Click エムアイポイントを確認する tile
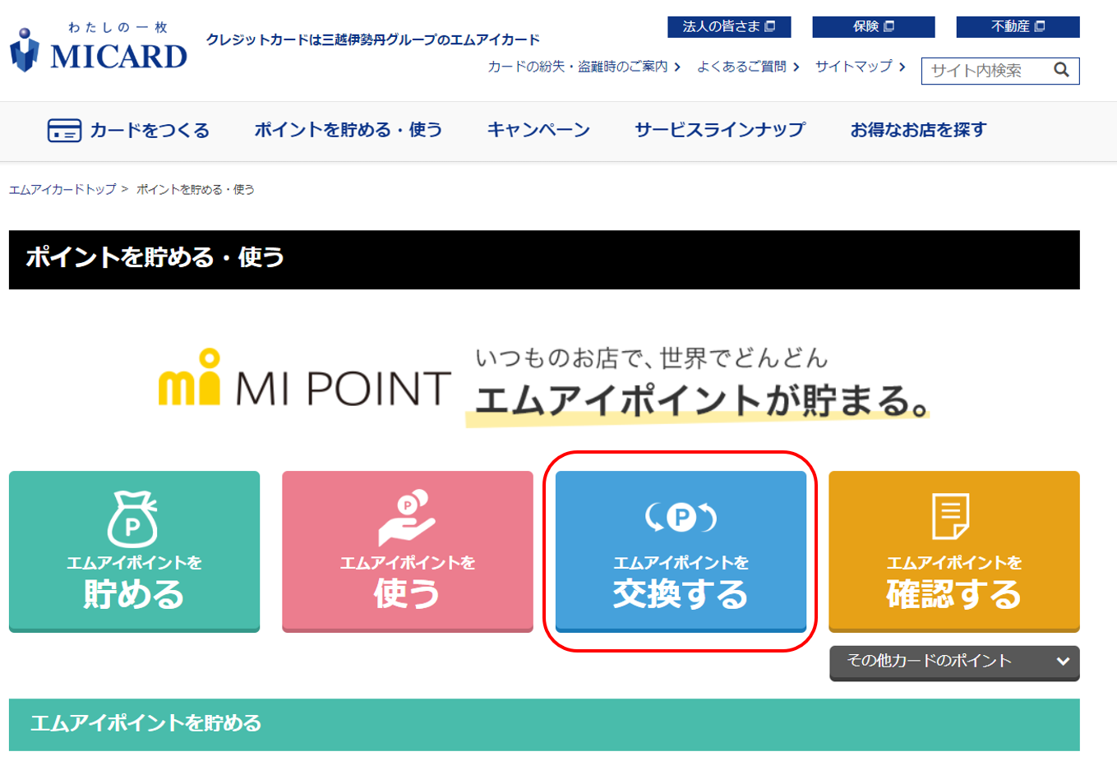 (954, 551)
